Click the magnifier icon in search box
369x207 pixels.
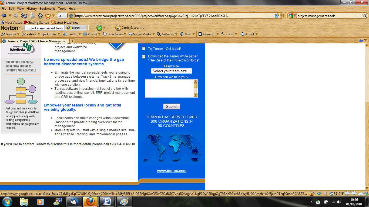[x=364, y=16]
